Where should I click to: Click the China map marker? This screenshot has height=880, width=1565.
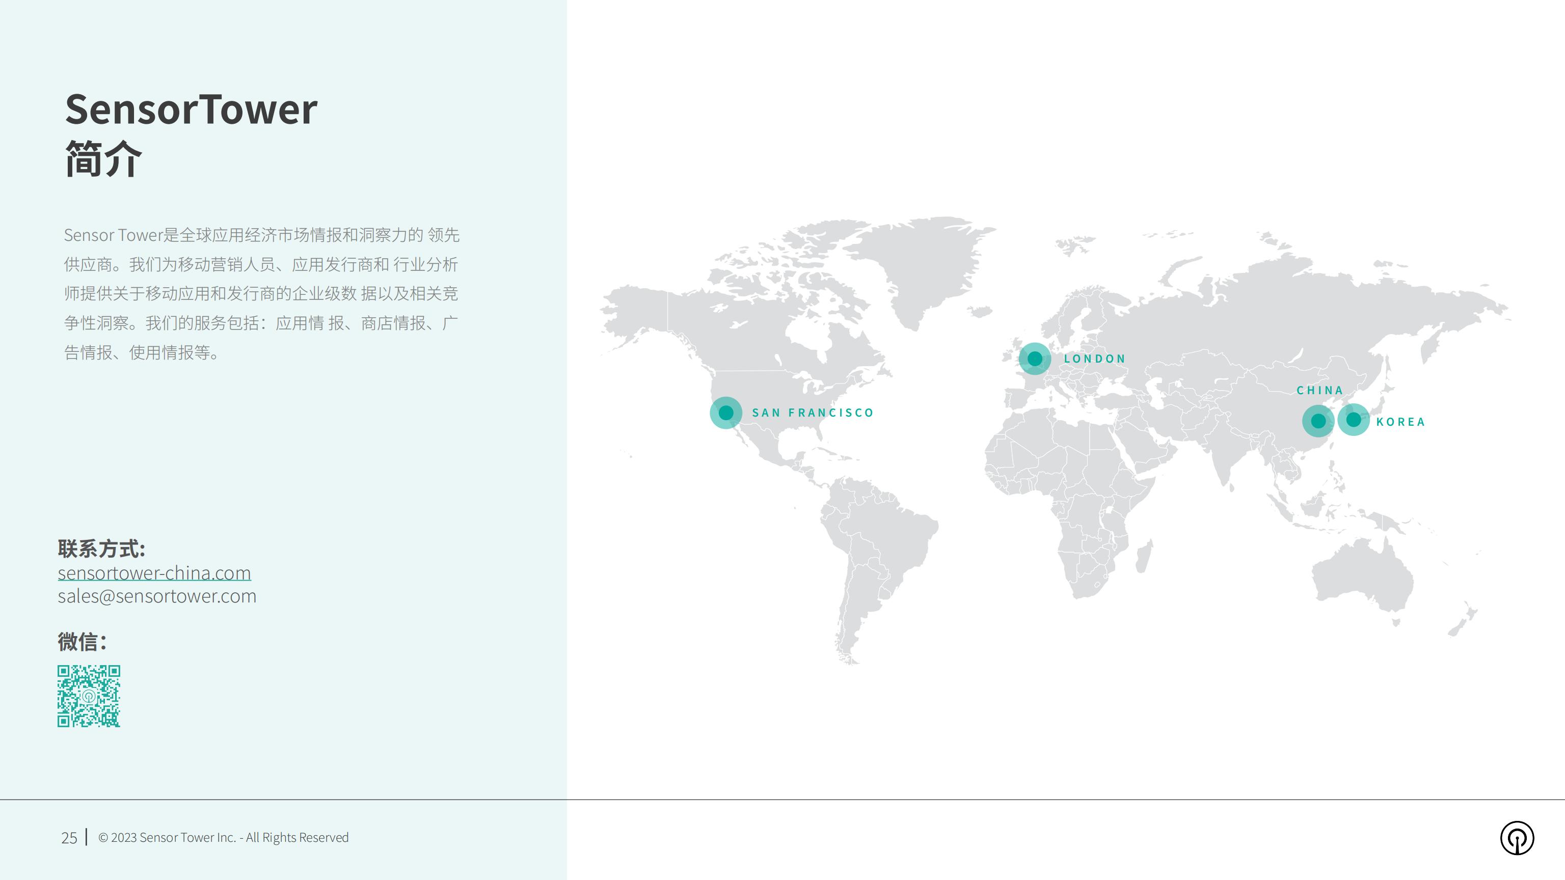(x=1318, y=421)
